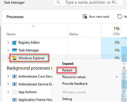This screenshot has height=102, width=127.
Task: Click the Registry Editor app icon
Action: [15, 43]
